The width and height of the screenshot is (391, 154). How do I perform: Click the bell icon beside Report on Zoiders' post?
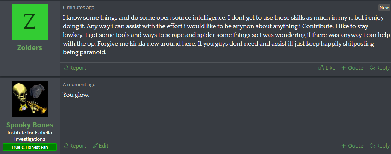66,68
